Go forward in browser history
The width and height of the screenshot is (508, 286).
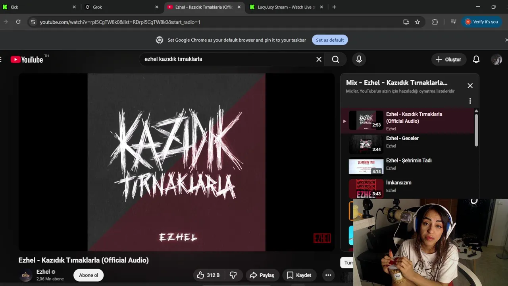point(6,22)
